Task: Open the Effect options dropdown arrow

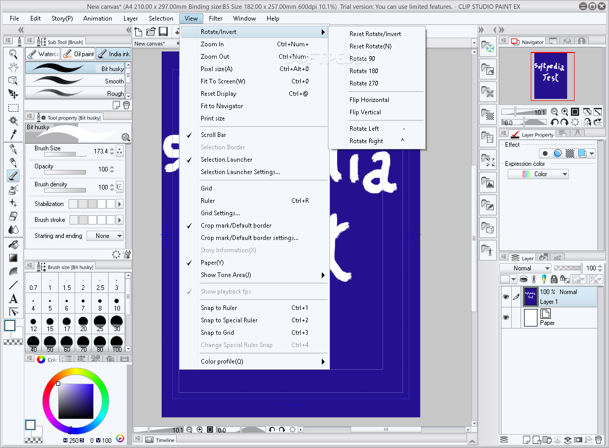Action: [x=591, y=153]
